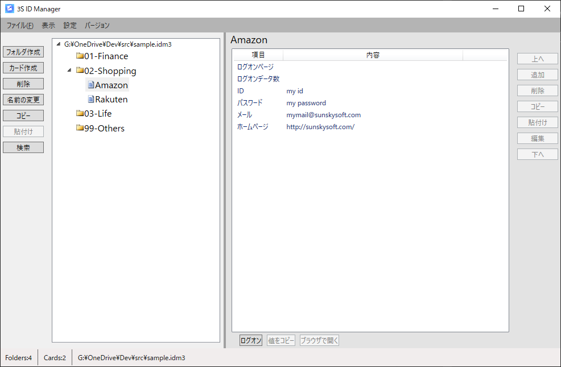Click the 編集 button
The width and height of the screenshot is (561, 367).
coord(537,138)
